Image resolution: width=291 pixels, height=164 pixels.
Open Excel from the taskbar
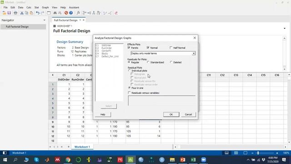click(193, 159)
